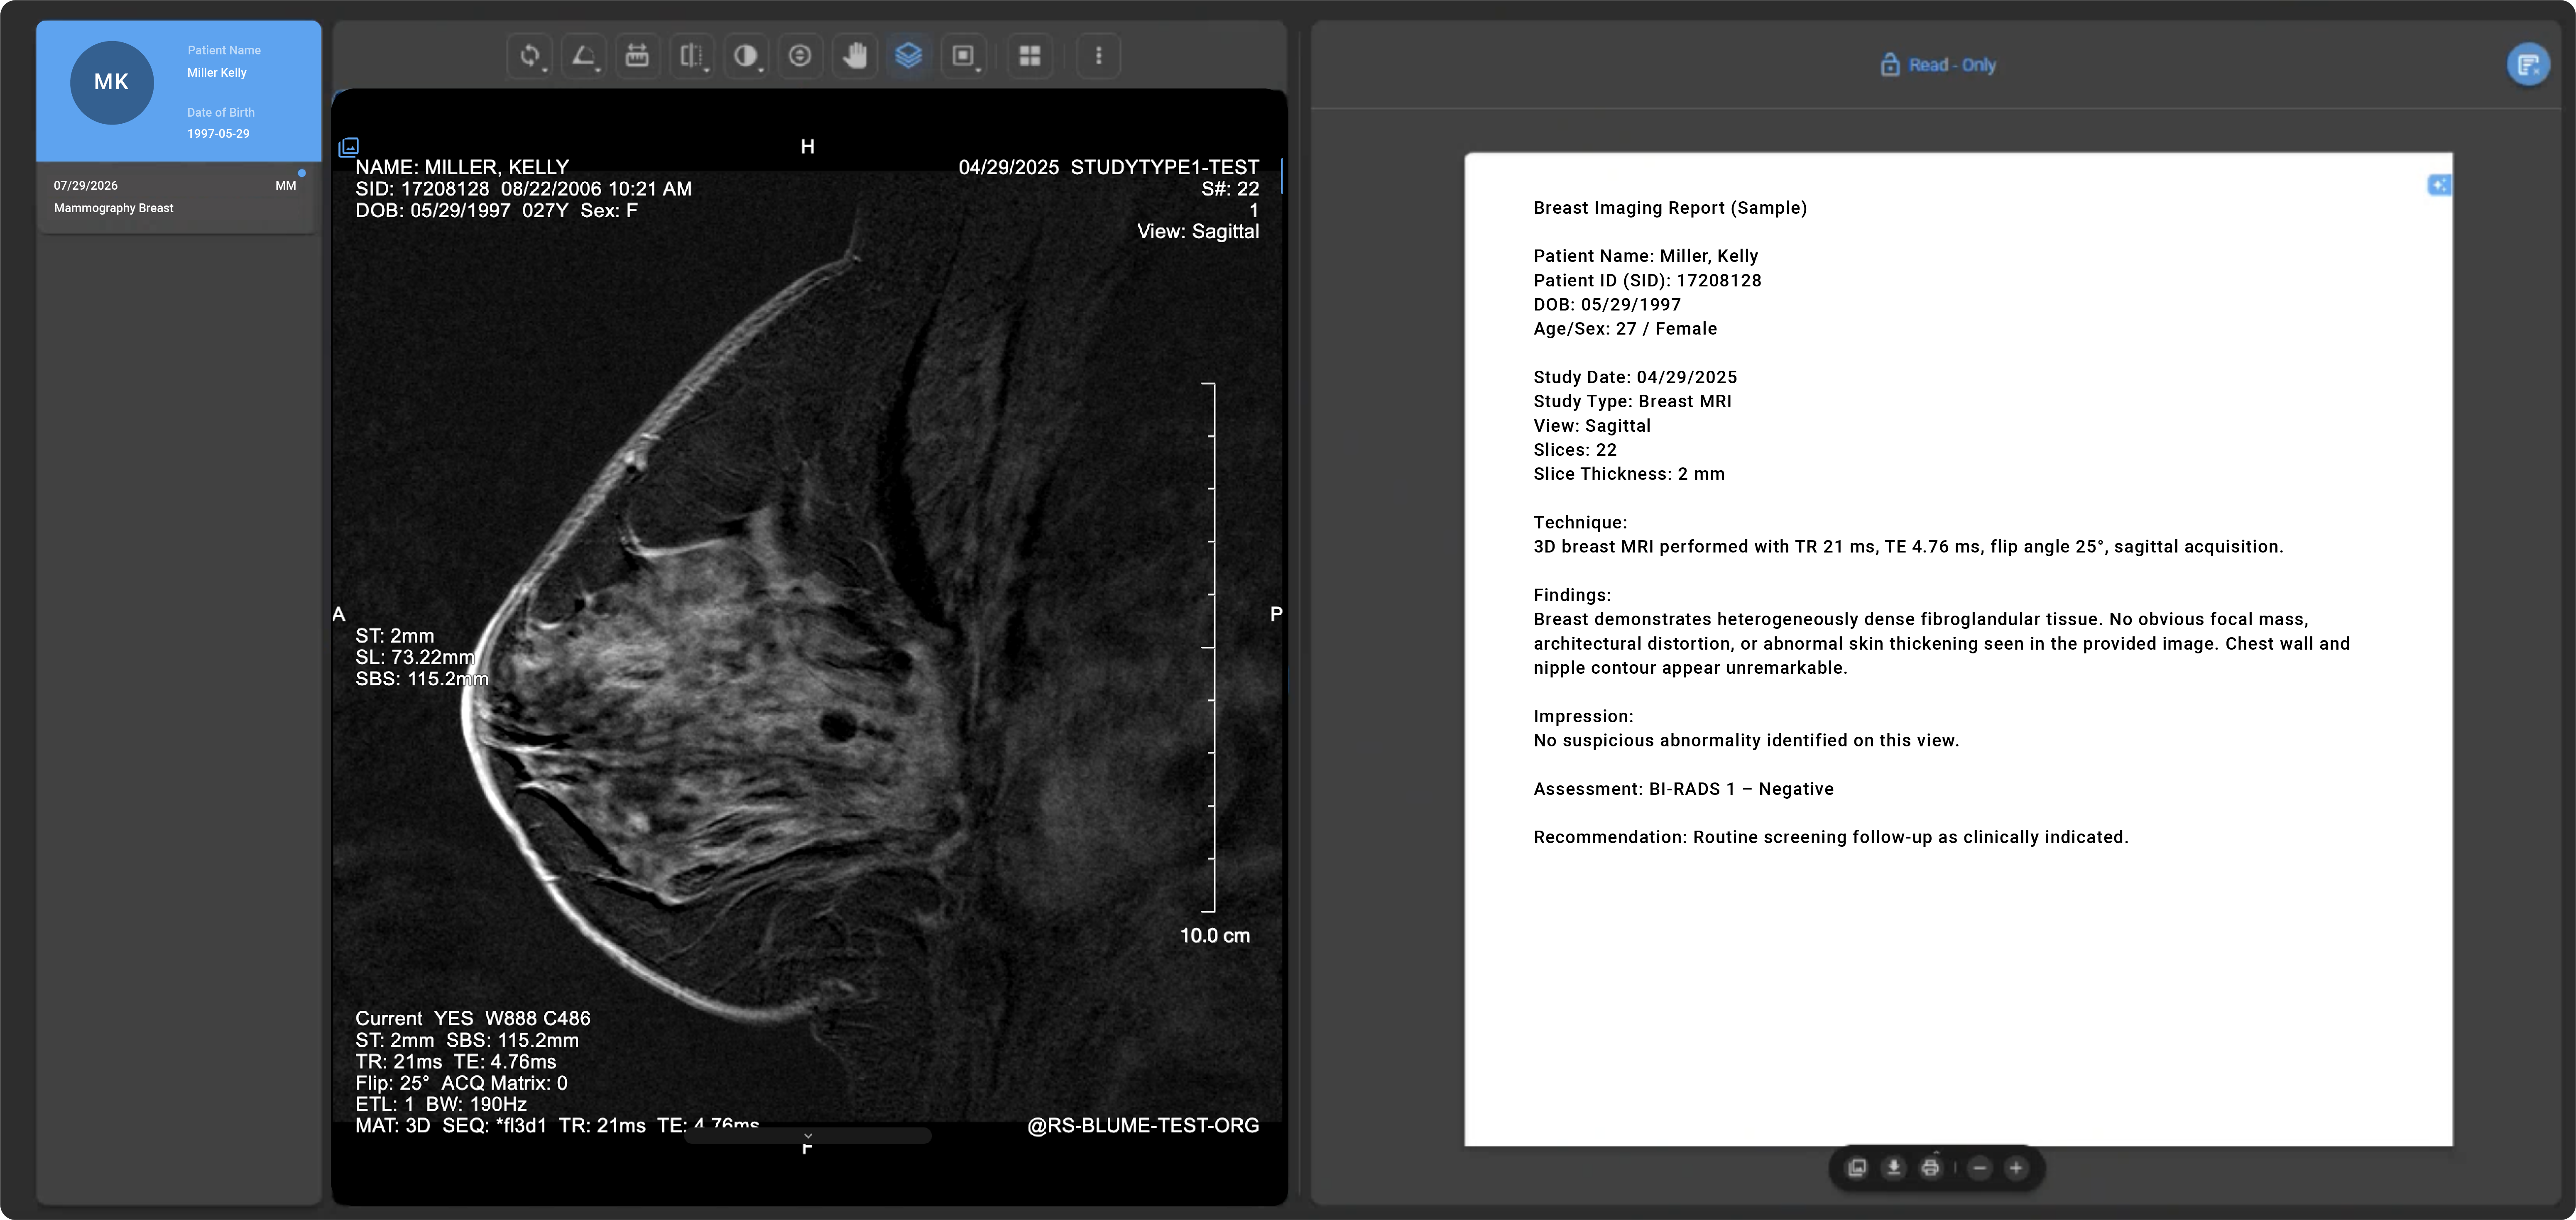Expand the overlay chevron at image bottom

click(x=807, y=1136)
